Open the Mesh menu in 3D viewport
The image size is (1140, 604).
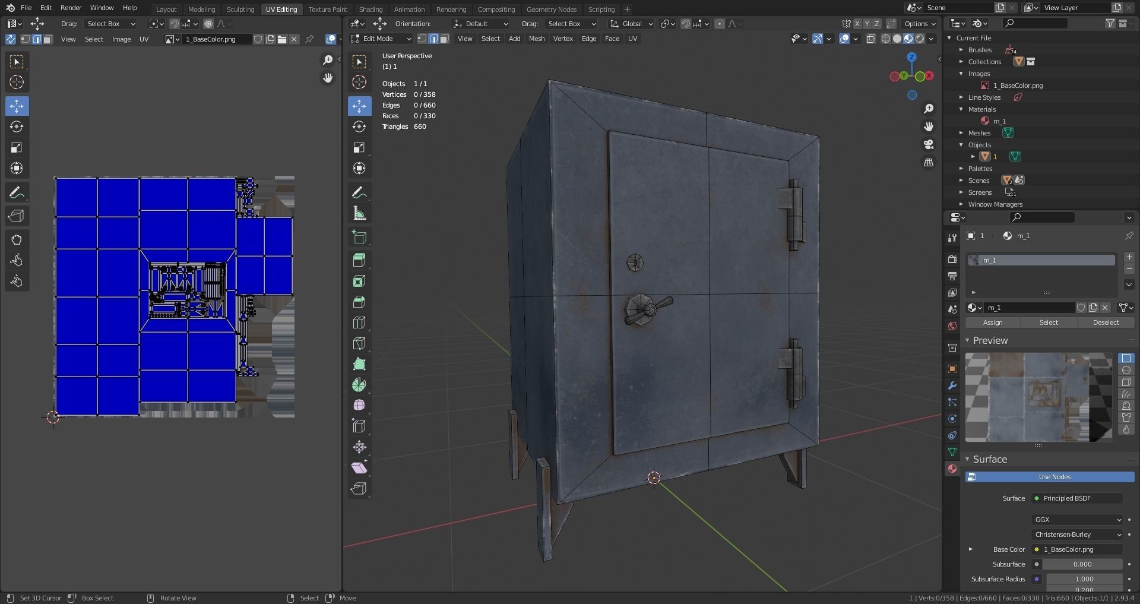536,39
